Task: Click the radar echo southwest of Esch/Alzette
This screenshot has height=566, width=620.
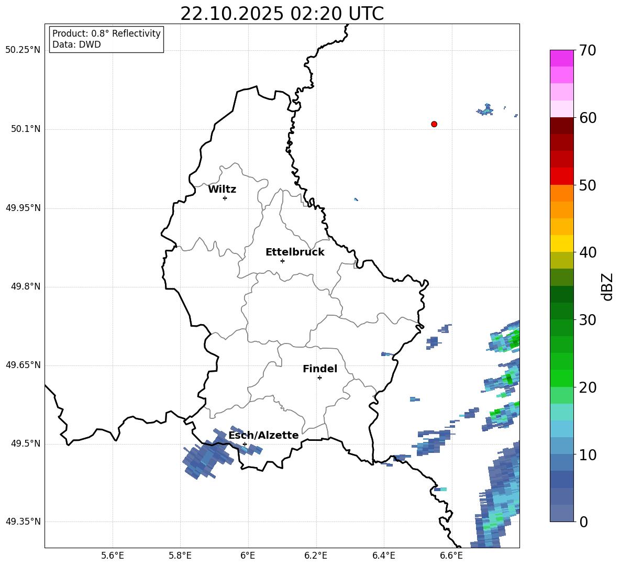Action: pos(207,459)
